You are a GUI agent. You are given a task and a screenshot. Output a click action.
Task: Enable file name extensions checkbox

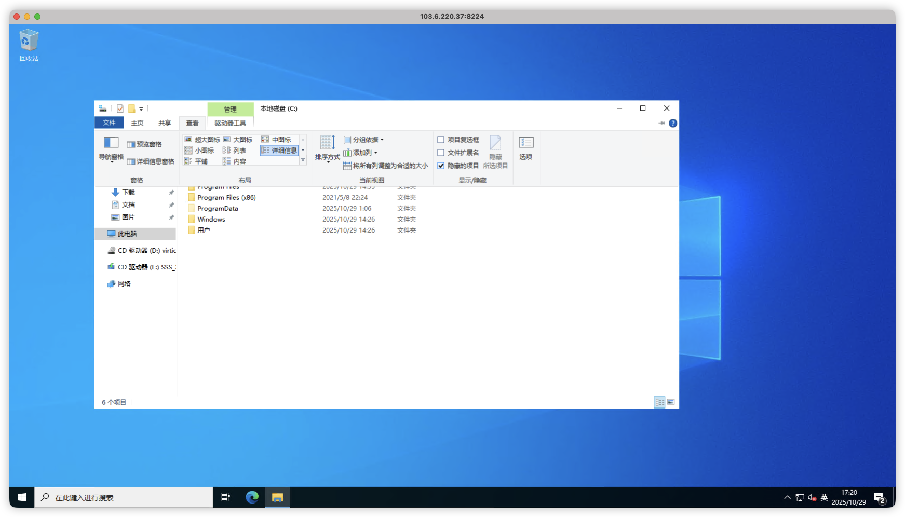point(441,153)
